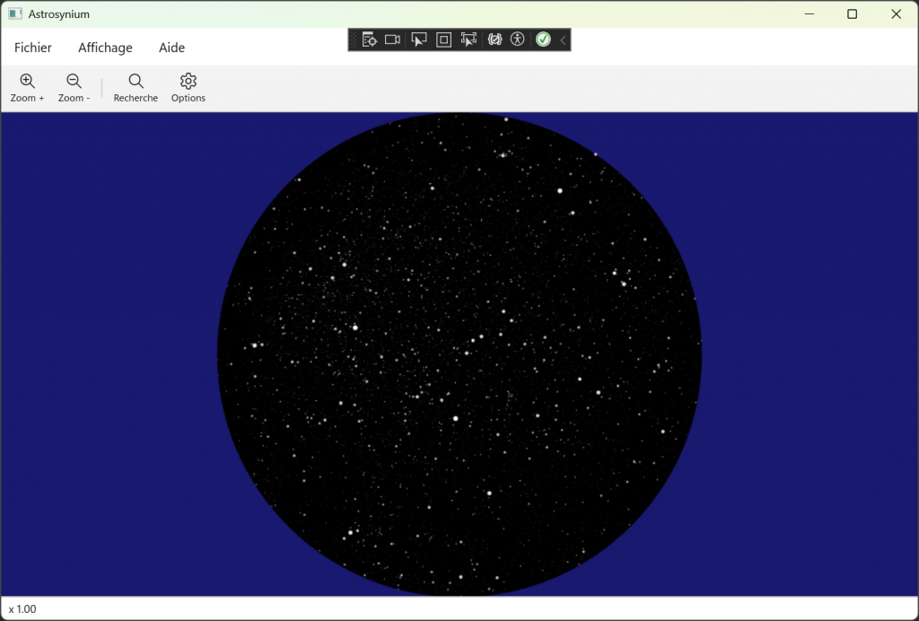This screenshot has width=919, height=621.
Task: Click the screen recording camera icon
Action: 392,39
